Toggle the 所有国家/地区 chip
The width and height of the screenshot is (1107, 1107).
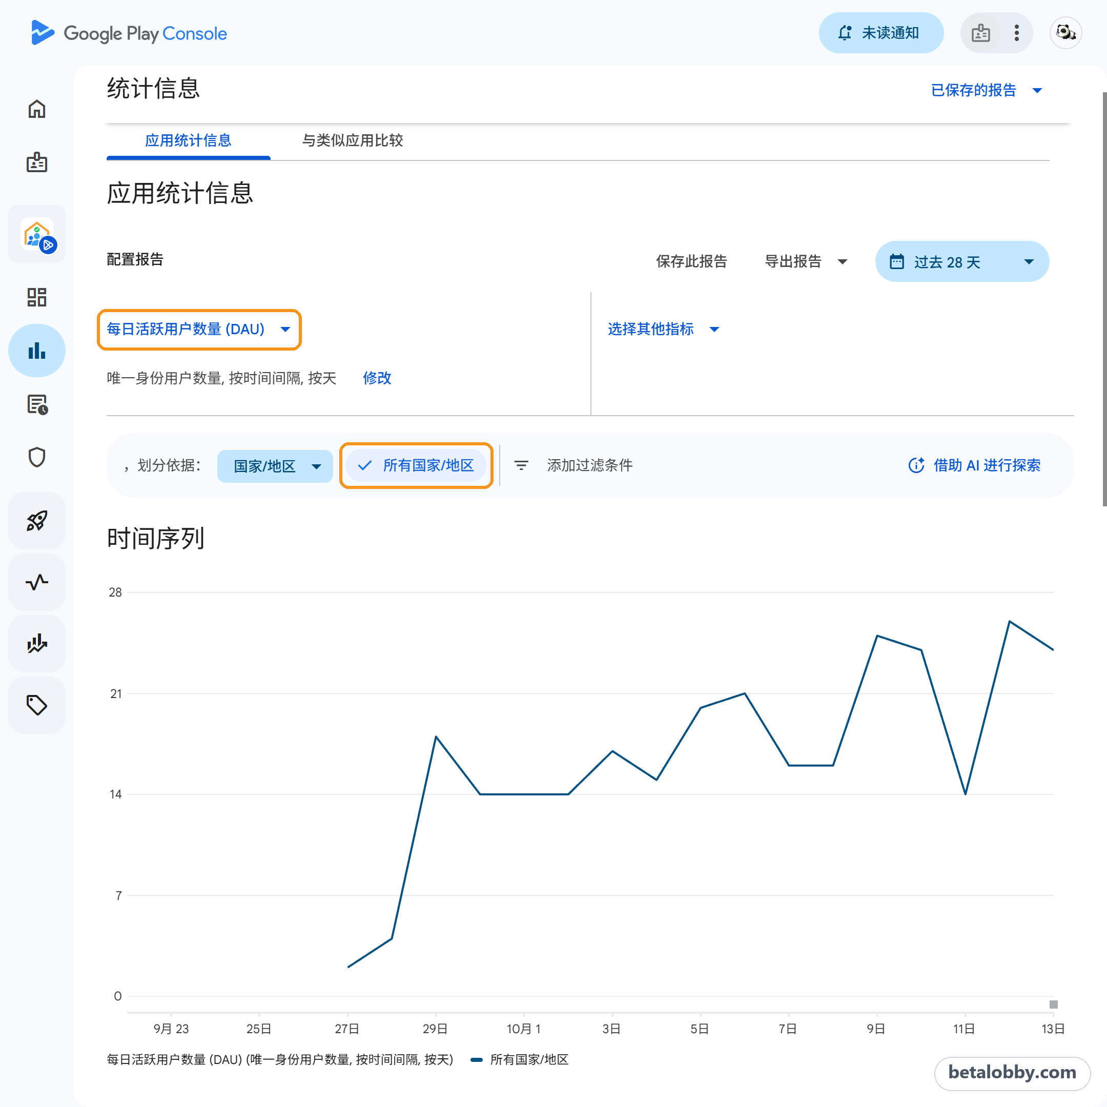point(417,465)
